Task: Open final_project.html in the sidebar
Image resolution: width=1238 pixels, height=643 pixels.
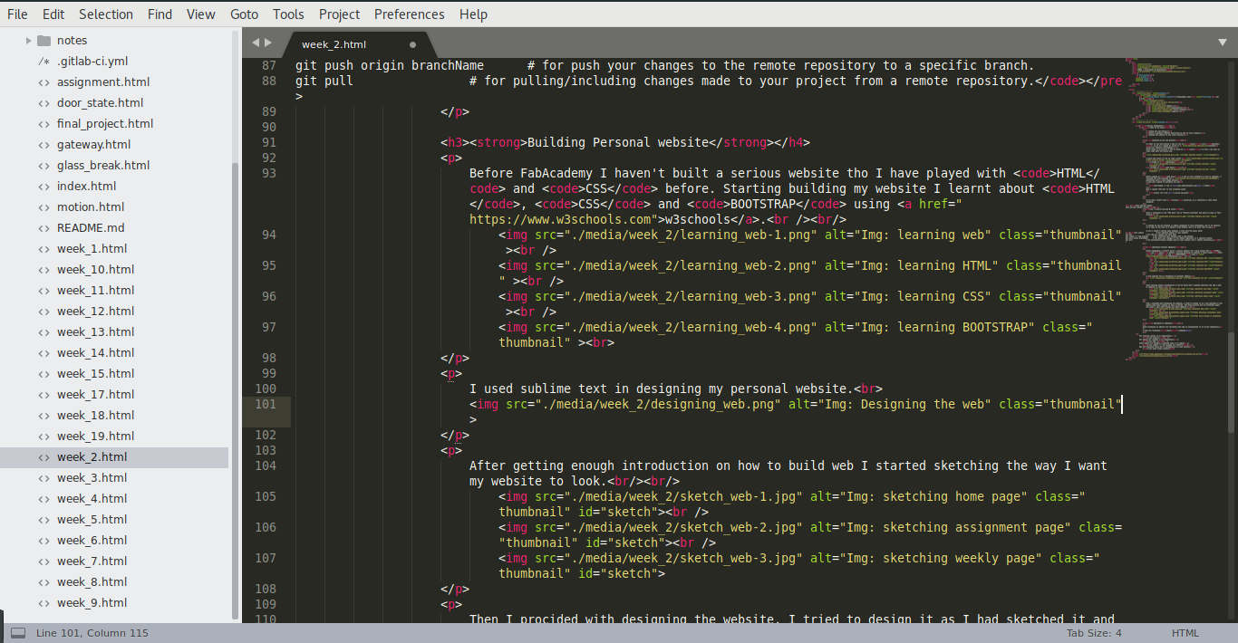Action: pos(105,123)
